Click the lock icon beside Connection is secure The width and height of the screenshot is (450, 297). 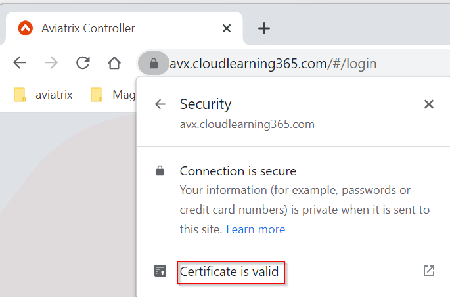tap(160, 170)
